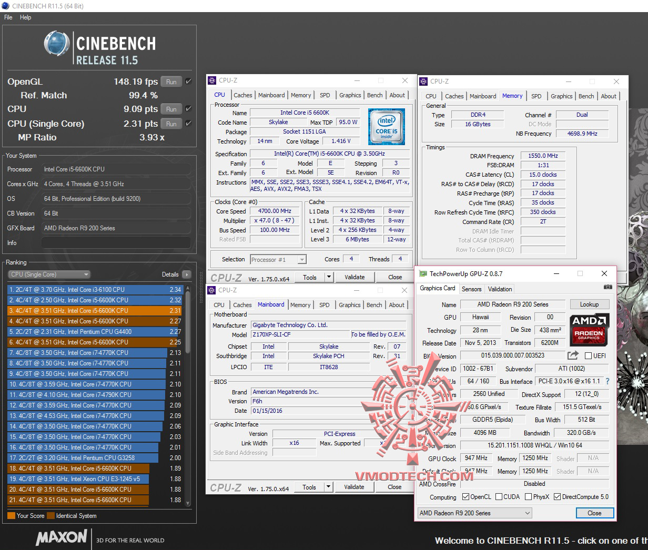Open the Tools dropdown arrow in Mainboard window
The width and height of the screenshot is (648, 550).
[329, 487]
